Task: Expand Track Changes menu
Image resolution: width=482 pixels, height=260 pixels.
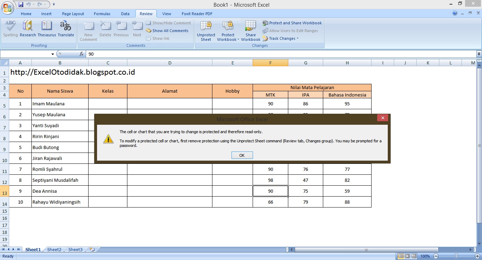Action: (281, 38)
